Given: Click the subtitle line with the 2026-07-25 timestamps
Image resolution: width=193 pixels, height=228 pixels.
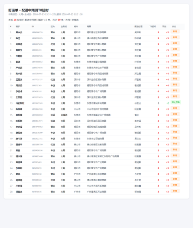Looking at the screenshot, I should point(46,14).
